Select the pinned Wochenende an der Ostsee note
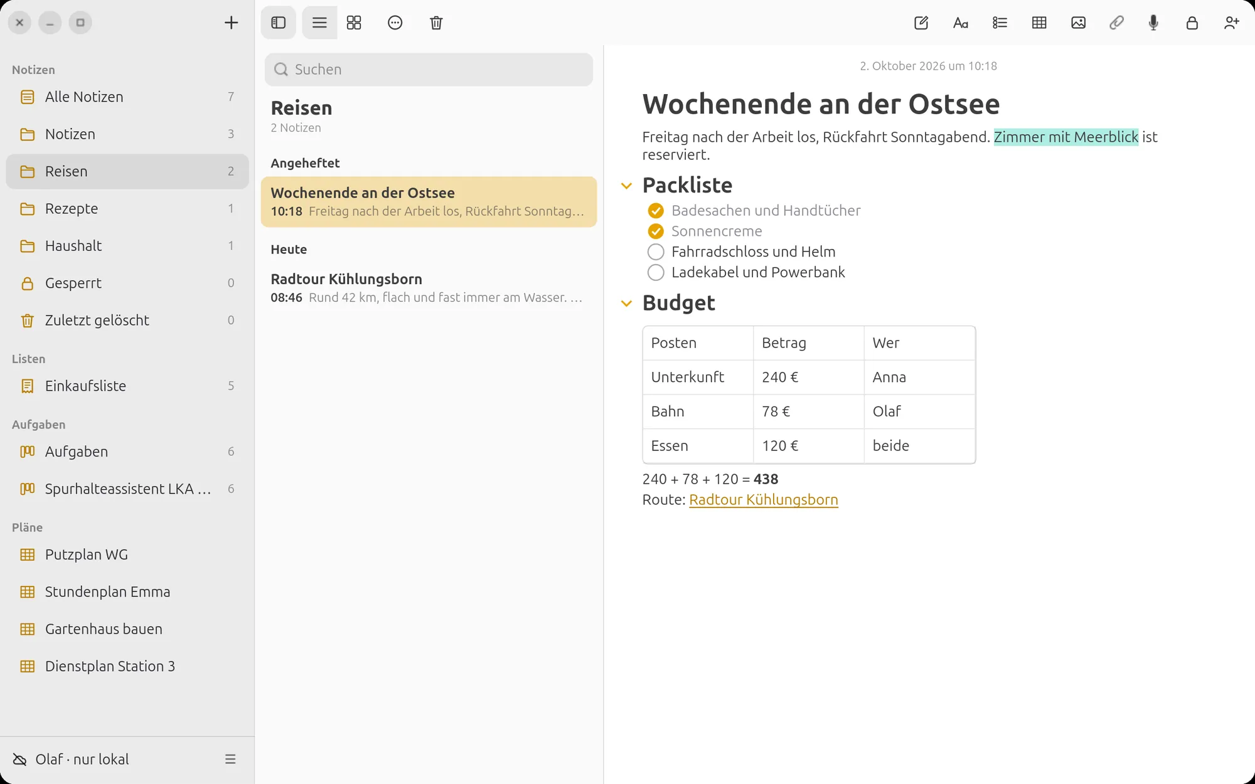The height and width of the screenshot is (784, 1255). tap(429, 202)
